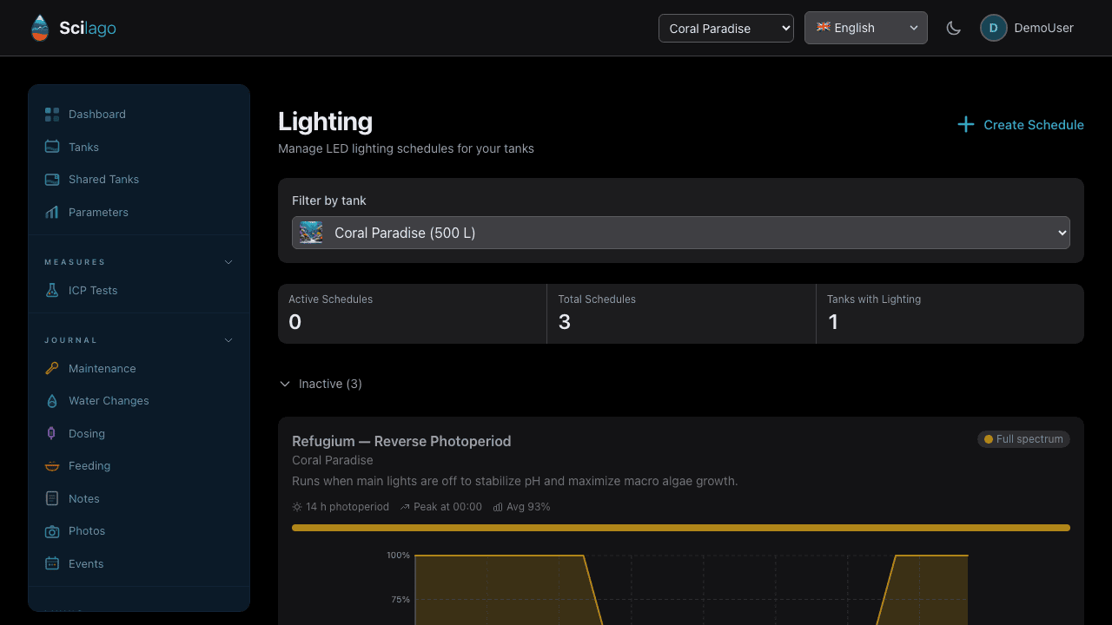Collapse the Inactive (3) schedules group
1112x625 pixels.
[321, 384]
